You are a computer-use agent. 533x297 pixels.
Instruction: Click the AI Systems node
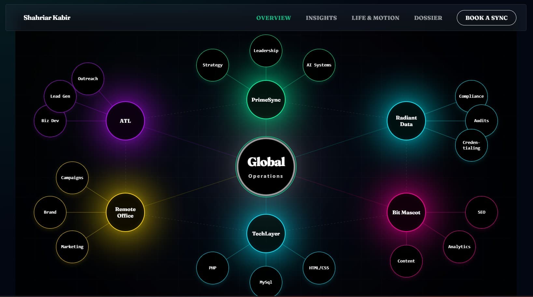pyautogui.click(x=318, y=65)
